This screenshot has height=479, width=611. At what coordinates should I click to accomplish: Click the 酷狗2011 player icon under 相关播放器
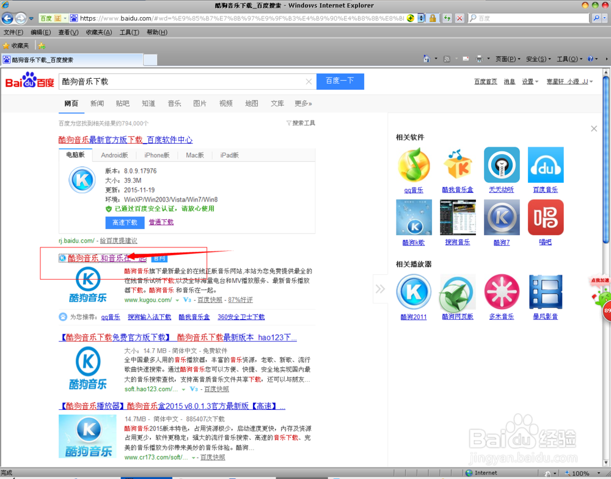coord(414,291)
